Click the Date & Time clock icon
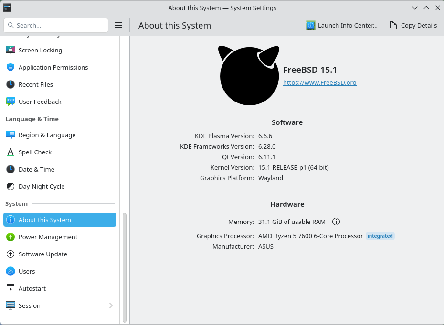 [11, 169]
